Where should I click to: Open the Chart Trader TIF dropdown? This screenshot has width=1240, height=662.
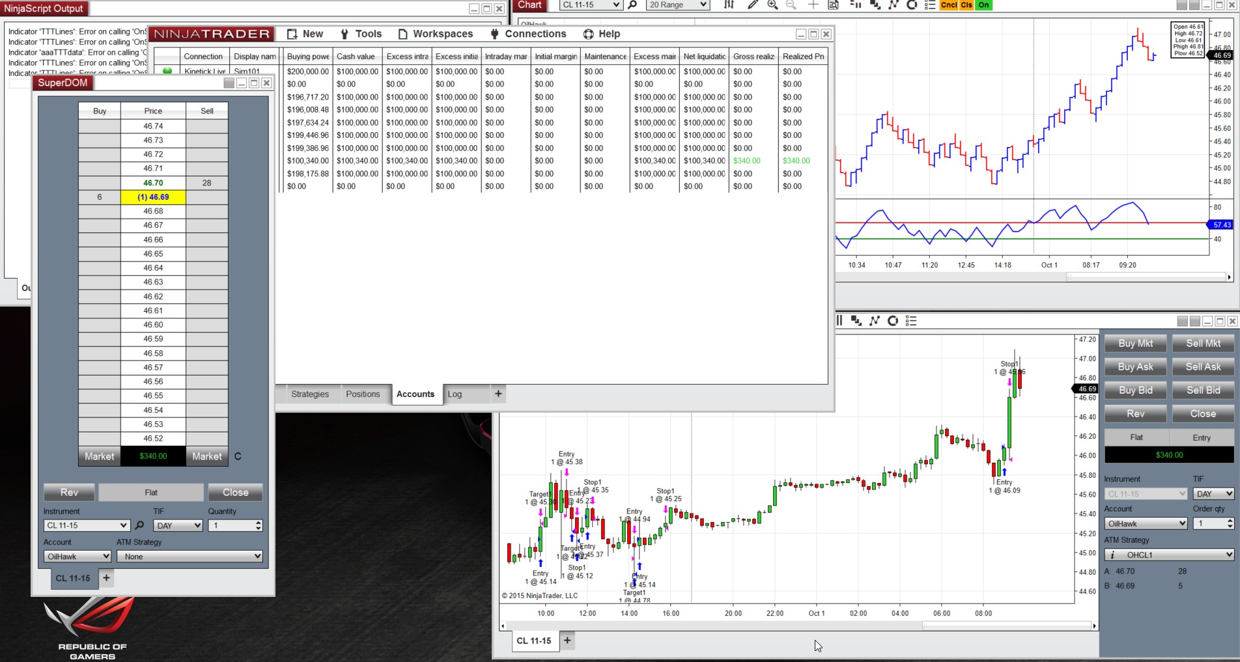click(x=1213, y=494)
